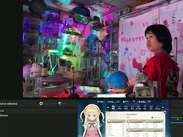Click the trophy icon in game menu
The width and height of the screenshot is (183, 137).
pyautogui.click(x=145, y=107)
